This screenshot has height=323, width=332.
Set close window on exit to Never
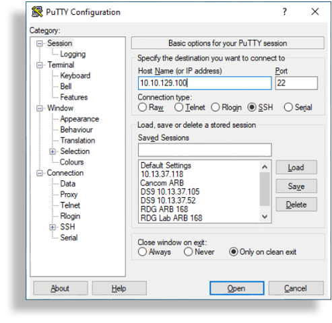click(x=188, y=252)
